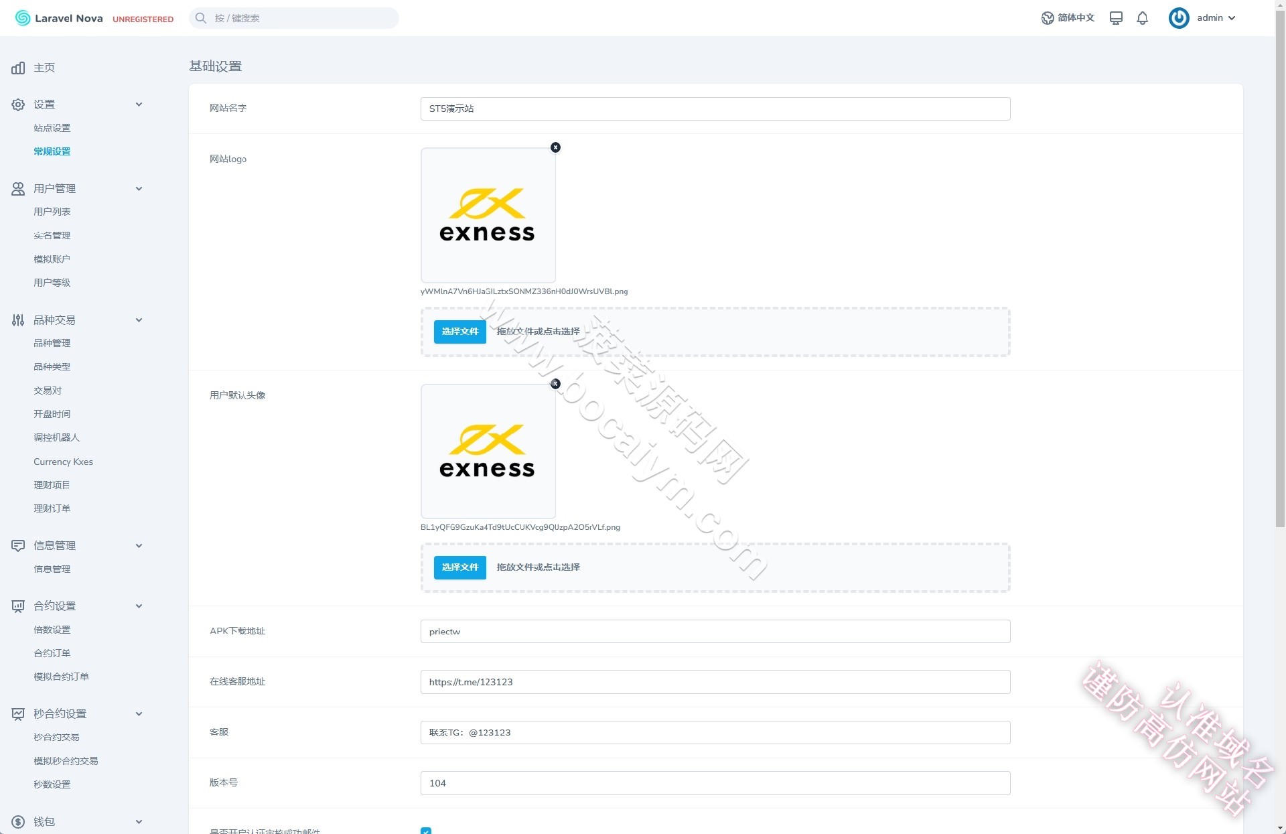The height and width of the screenshot is (834, 1286).
Task: Edit the APK下载地址 field
Action: click(x=715, y=632)
